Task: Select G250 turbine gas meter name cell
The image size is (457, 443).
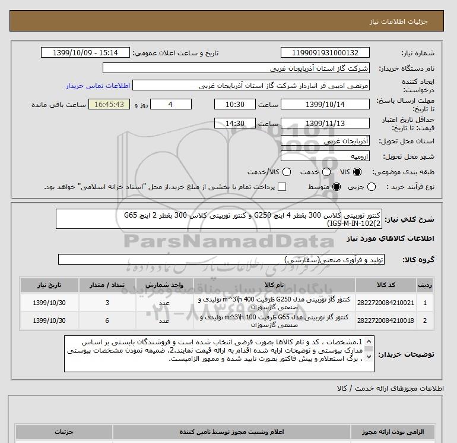Action: click(274, 303)
